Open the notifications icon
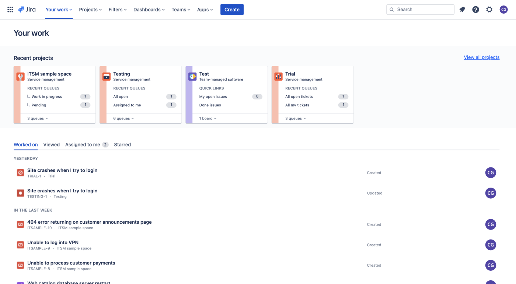516x284 pixels. 462,10
